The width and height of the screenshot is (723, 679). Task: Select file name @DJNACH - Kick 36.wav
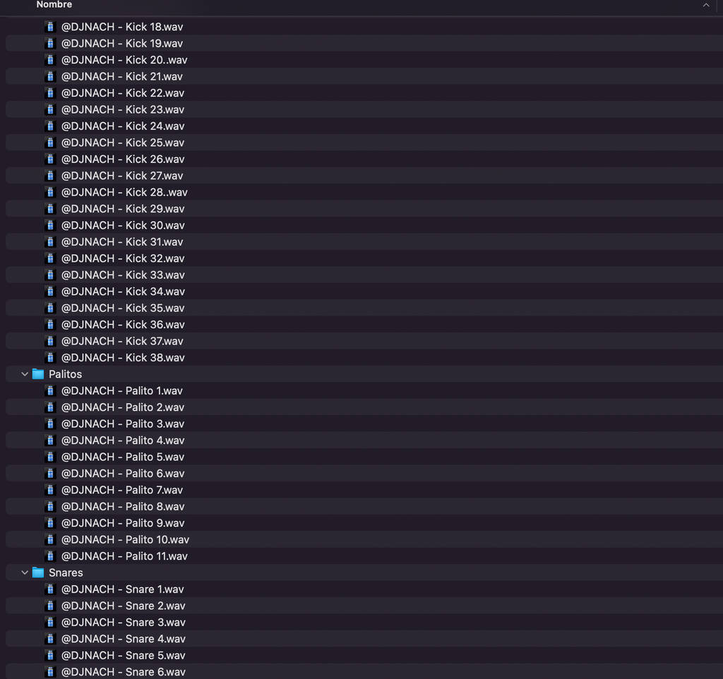pos(123,325)
